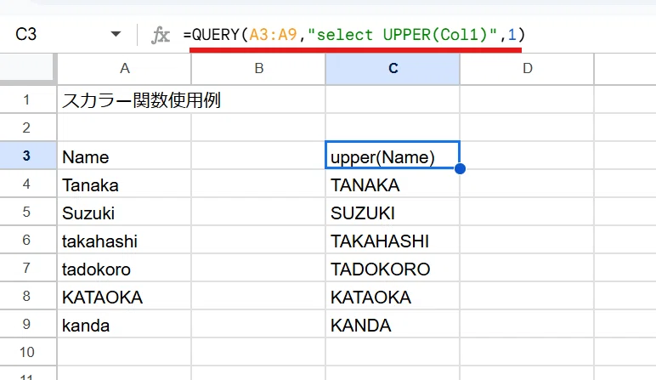The image size is (656, 380).
Task: Click cell containing TAKAHASHI
Action: (x=393, y=240)
